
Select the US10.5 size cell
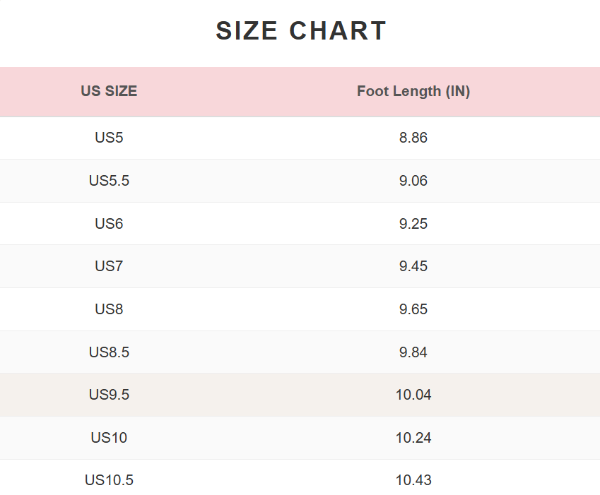[x=109, y=480]
